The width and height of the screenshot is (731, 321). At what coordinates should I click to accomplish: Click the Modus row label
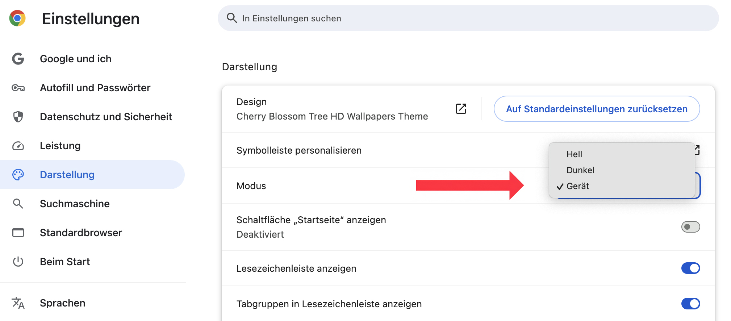click(251, 186)
